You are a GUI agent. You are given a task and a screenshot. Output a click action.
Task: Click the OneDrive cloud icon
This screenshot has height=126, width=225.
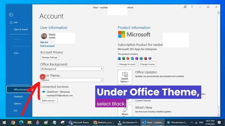click(x=44, y=92)
